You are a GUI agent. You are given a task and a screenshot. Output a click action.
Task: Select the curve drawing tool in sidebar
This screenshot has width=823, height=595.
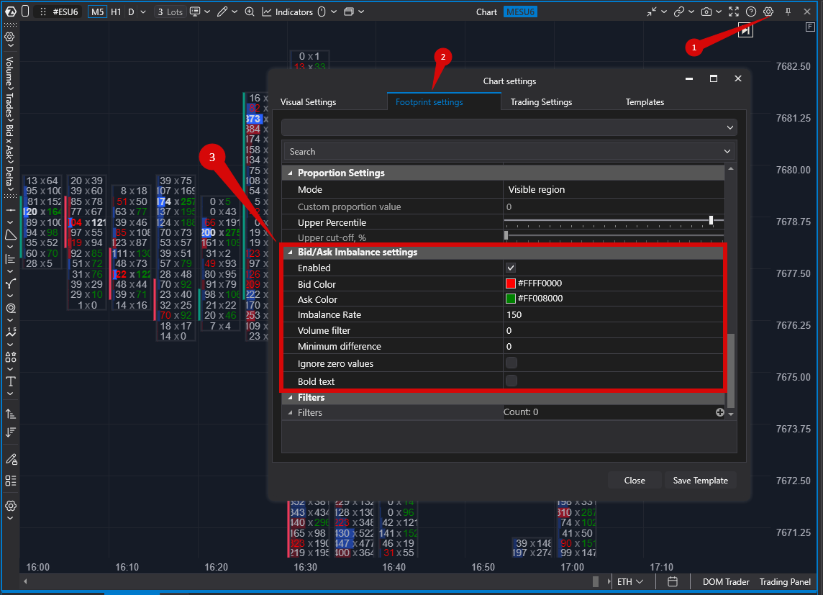click(x=11, y=284)
